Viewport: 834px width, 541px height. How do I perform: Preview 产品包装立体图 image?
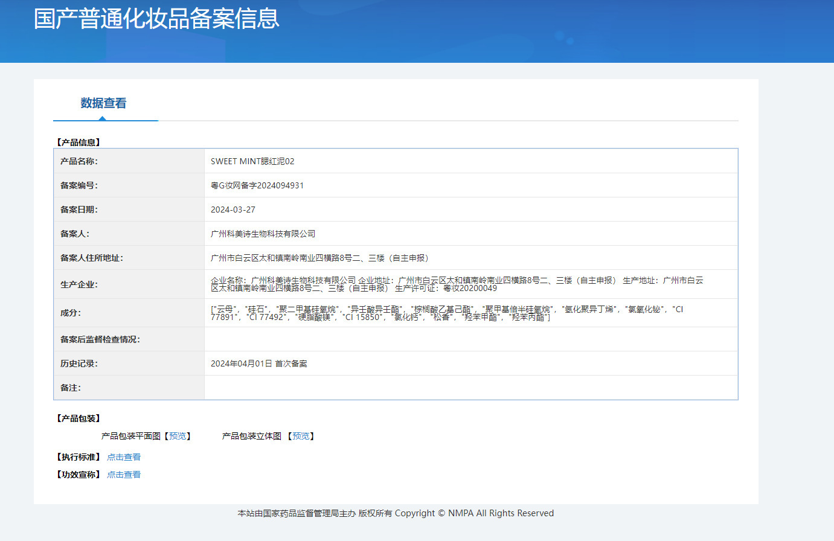coord(301,436)
